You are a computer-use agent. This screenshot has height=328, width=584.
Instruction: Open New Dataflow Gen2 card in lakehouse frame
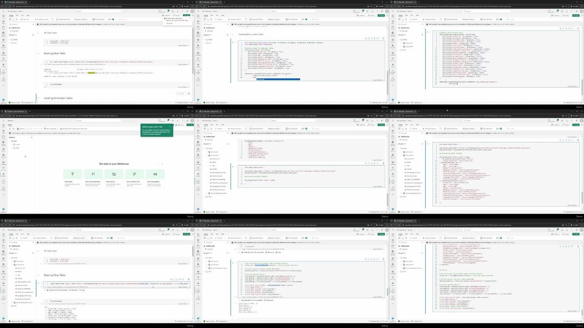(134, 179)
